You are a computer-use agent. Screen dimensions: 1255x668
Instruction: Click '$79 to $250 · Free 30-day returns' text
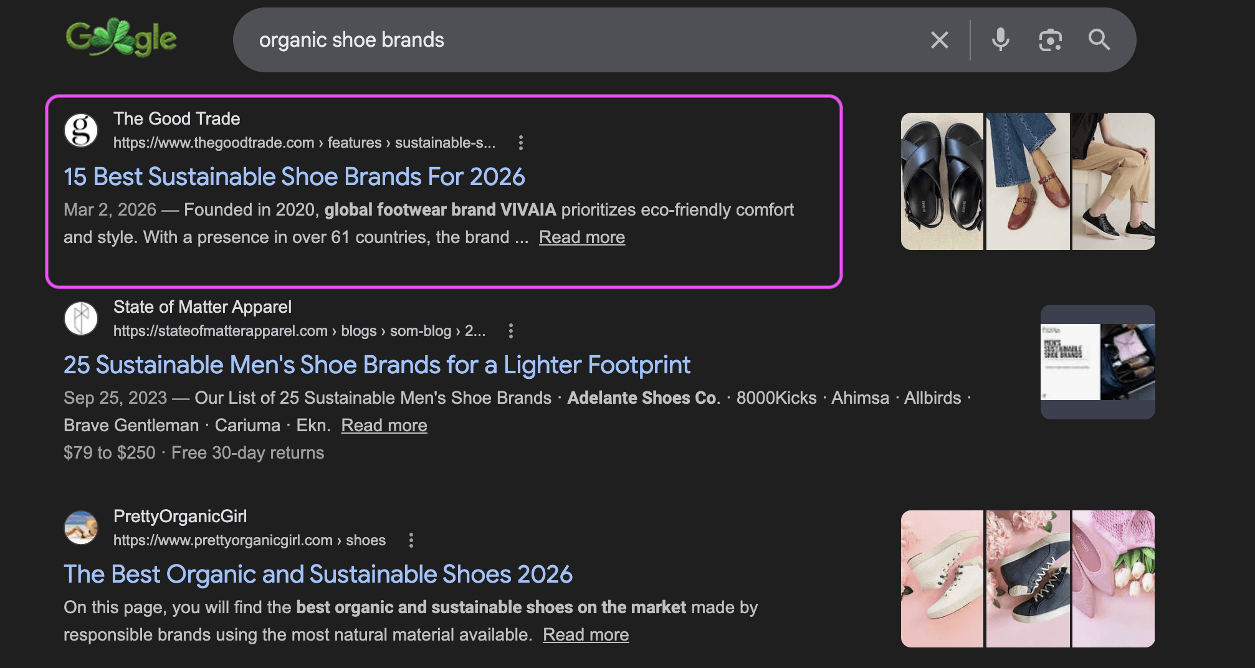pyautogui.click(x=194, y=453)
